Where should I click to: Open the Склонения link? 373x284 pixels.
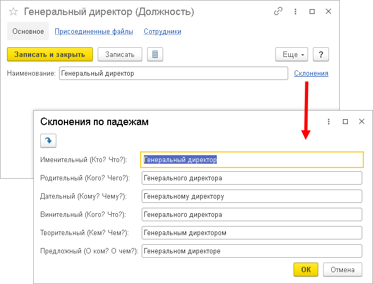(x=311, y=74)
